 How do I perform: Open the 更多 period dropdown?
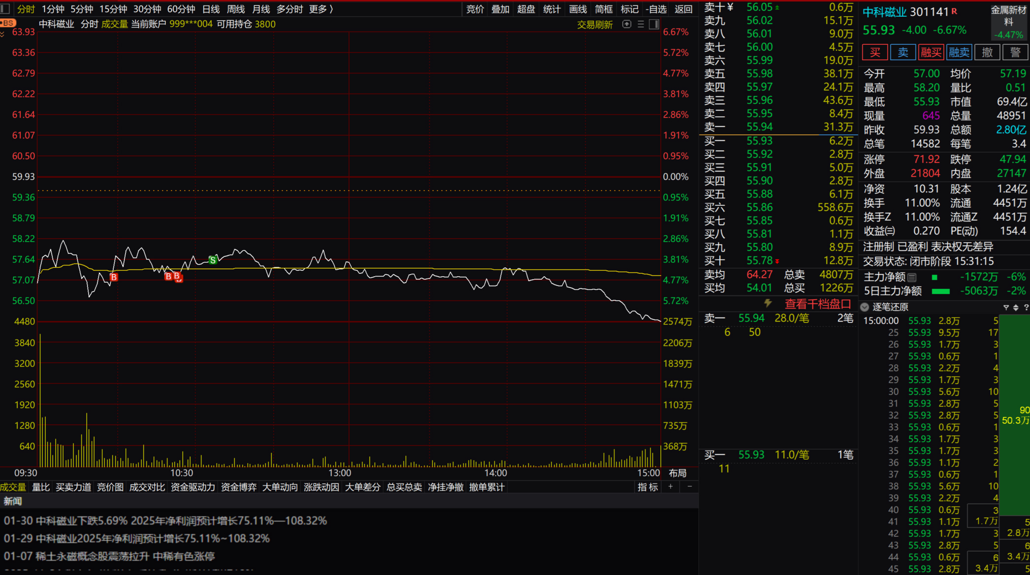(x=321, y=9)
